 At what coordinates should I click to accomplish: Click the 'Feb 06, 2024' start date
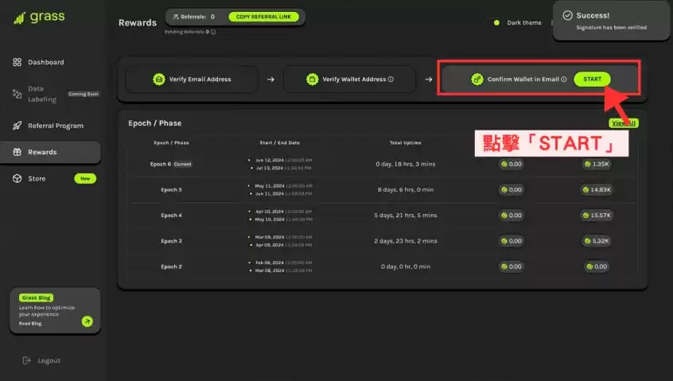click(x=270, y=262)
